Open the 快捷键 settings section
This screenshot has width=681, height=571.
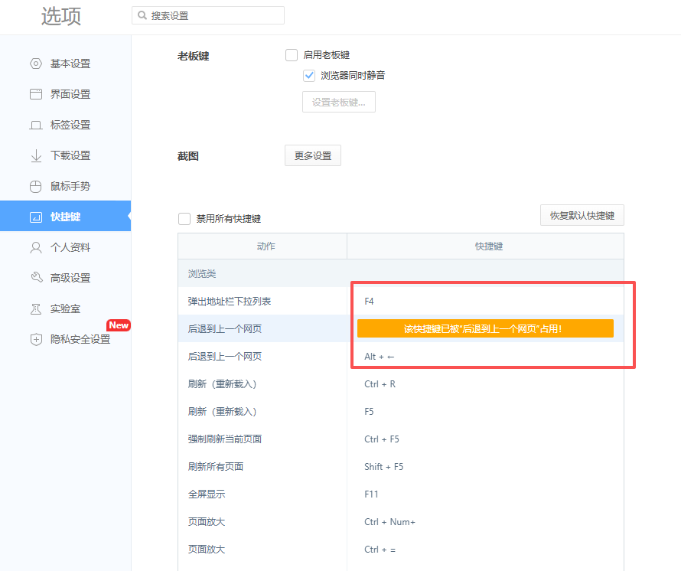pos(65,217)
